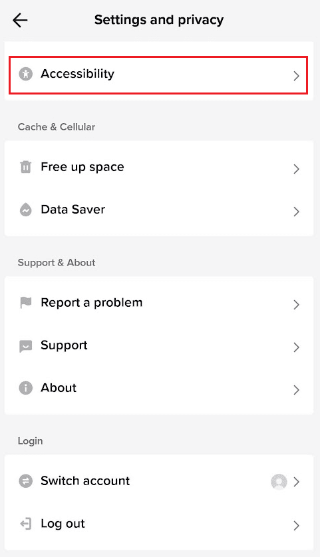
Task: Click the Report a problem flag icon
Action: (x=25, y=303)
